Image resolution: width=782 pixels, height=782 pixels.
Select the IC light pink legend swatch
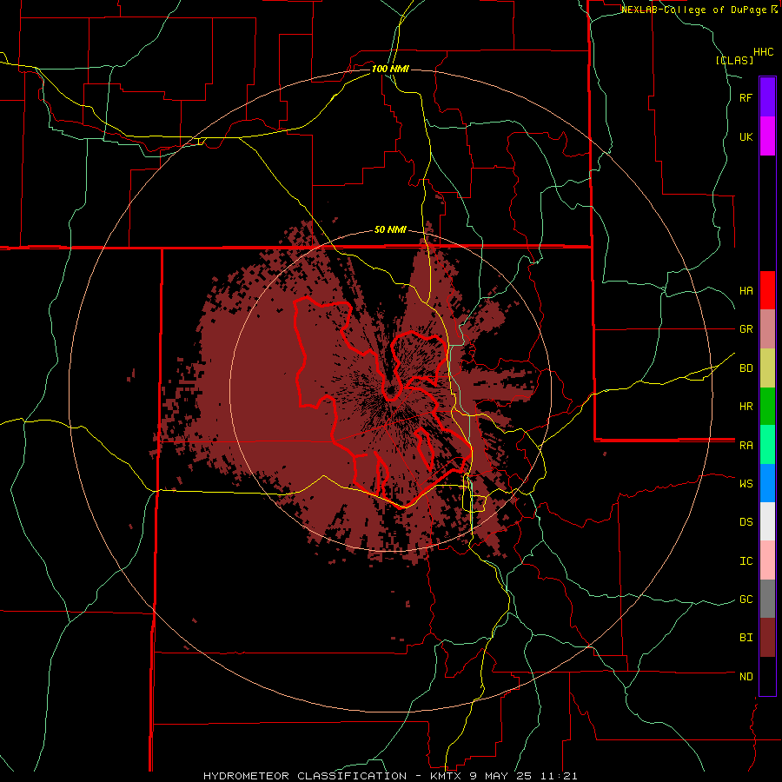pos(767,560)
